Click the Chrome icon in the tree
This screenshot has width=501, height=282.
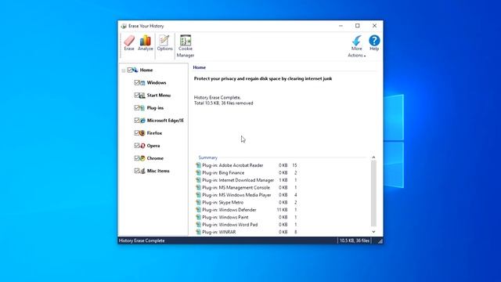(x=142, y=158)
